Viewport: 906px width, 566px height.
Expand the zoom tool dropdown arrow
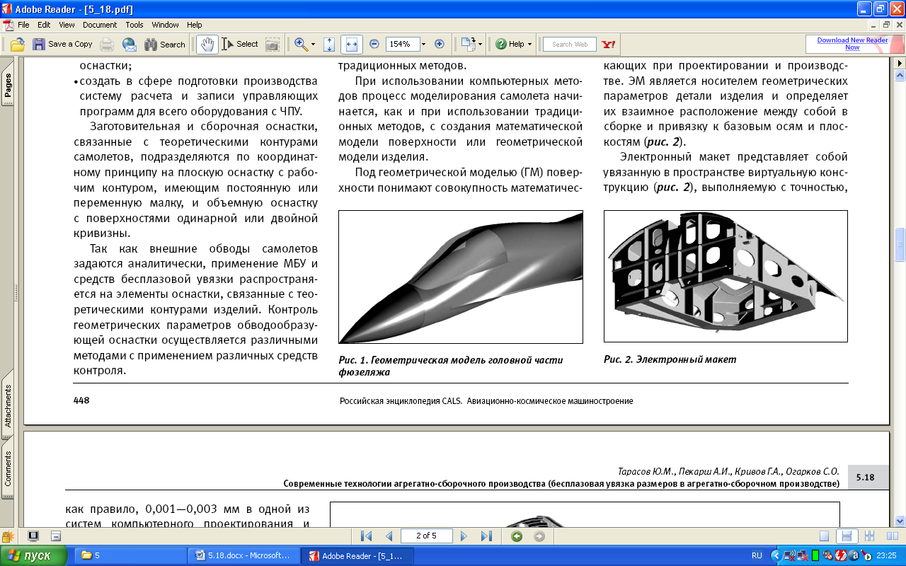click(x=314, y=44)
